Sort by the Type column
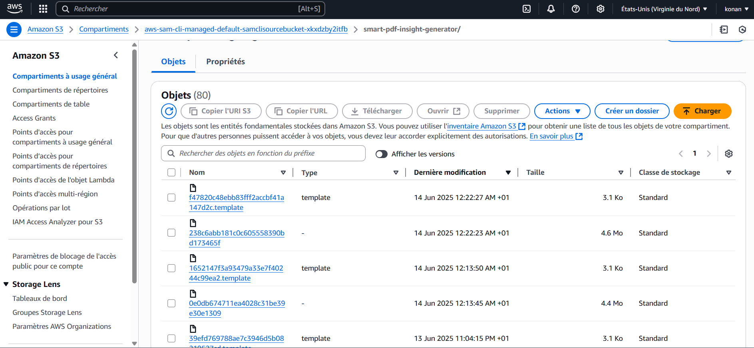Image resolution: width=754 pixels, height=348 pixels. pyautogui.click(x=396, y=172)
